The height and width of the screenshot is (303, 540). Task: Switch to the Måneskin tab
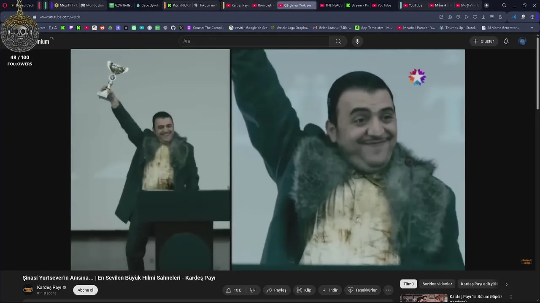(x=440, y=5)
